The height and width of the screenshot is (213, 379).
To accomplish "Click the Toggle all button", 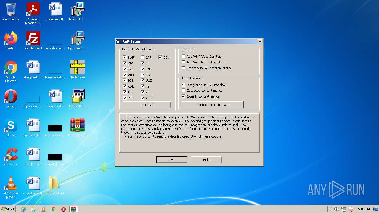I will 147,105.
